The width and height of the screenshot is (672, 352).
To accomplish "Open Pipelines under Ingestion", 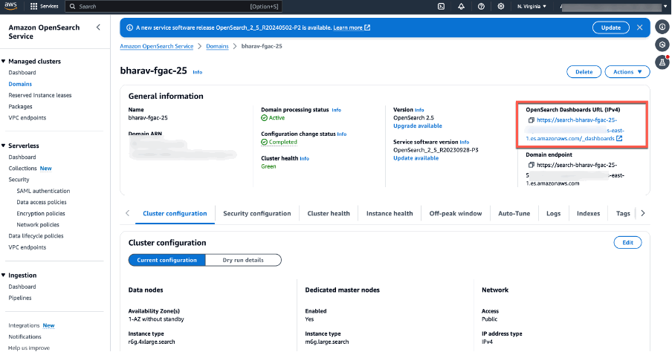I will (20, 298).
